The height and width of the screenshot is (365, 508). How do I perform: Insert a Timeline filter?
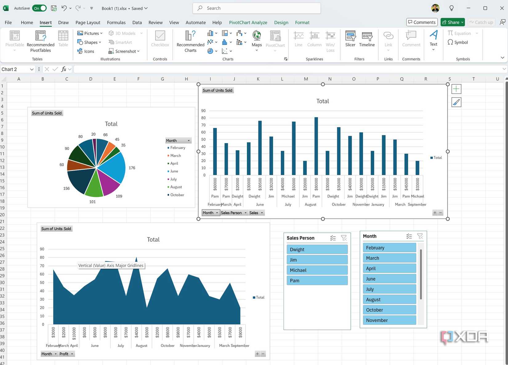(x=367, y=40)
